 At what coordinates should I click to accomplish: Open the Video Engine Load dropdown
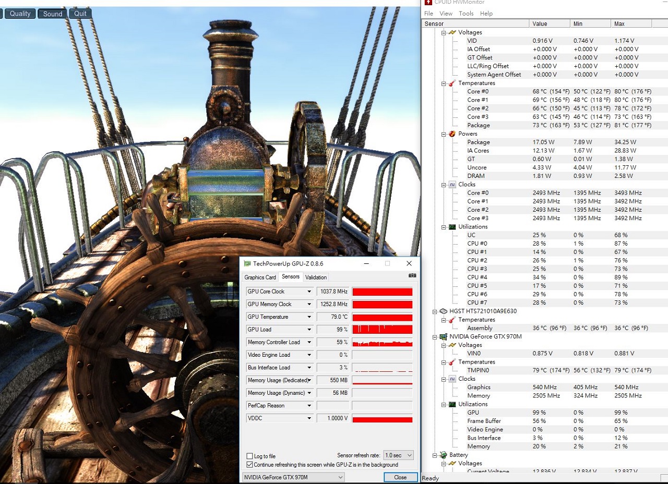[x=309, y=355]
